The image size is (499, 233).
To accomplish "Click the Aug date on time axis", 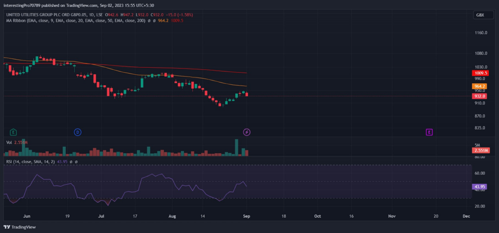I will click(x=172, y=216).
